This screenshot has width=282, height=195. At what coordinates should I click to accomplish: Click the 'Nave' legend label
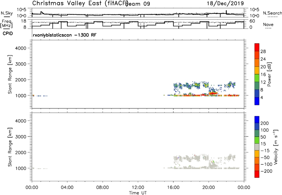(x=268, y=24)
